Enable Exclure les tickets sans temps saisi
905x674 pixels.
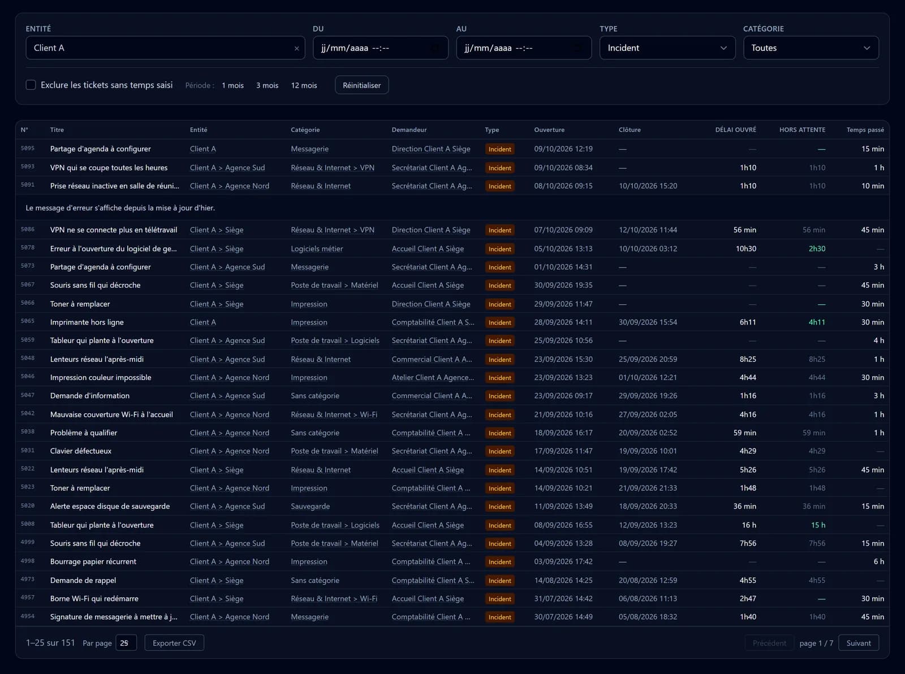31,85
